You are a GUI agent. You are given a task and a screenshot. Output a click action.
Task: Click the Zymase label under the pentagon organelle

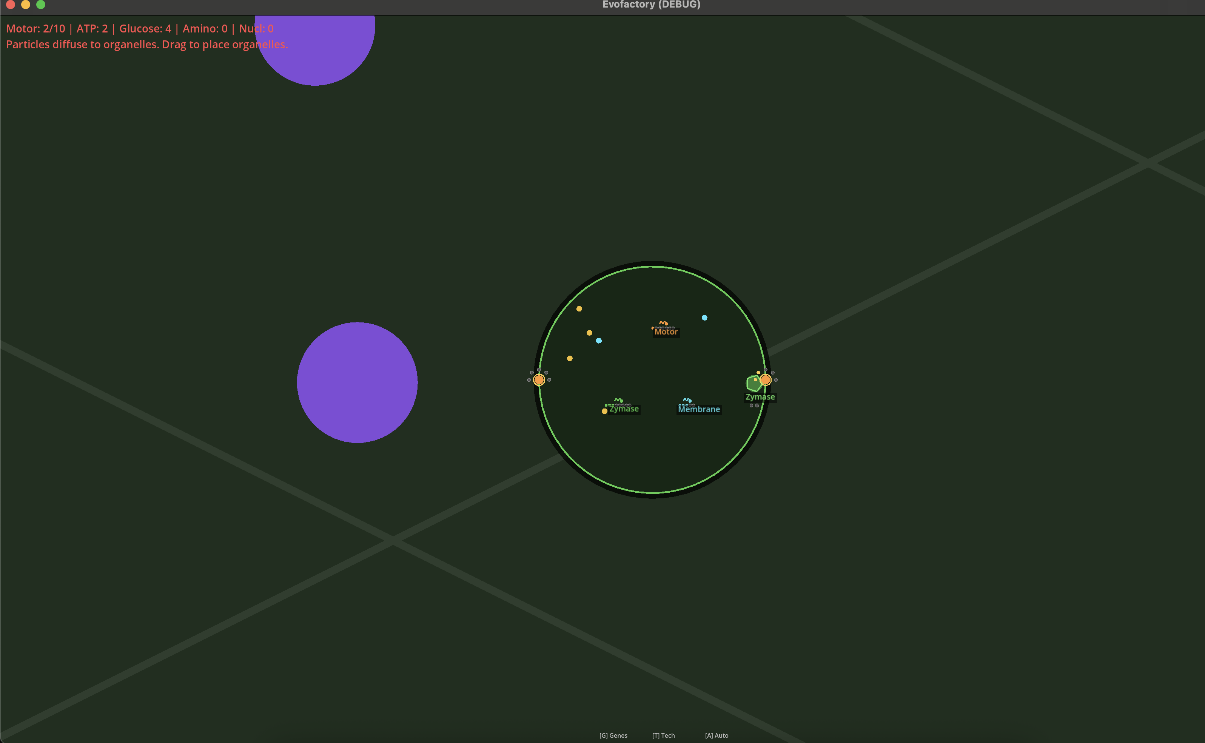click(x=760, y=396)
